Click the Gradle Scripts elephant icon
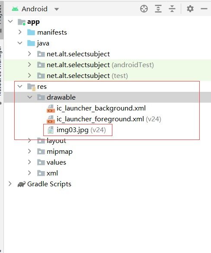The image size is (211, 253). tap(22, 184)
